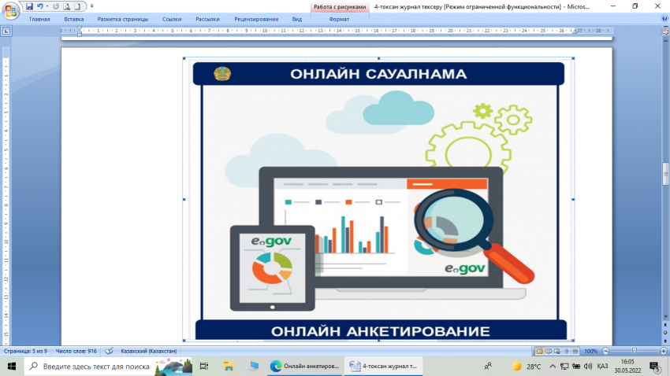Click the word count Число слов: 916

tap(76, 351)
